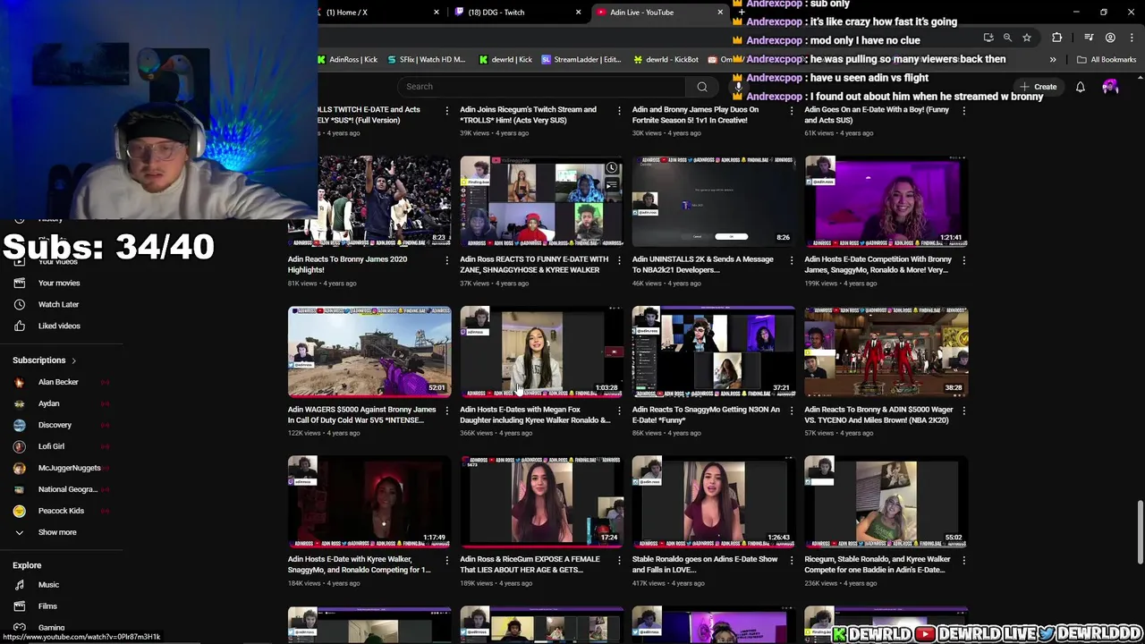Open the Adin UNINSTALLS 2K video title

click(702, 265)
